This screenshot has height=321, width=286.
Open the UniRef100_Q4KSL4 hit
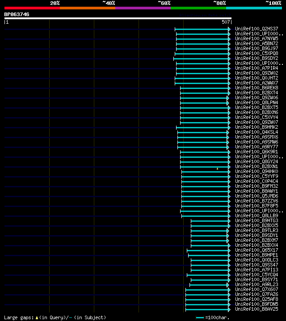[257, 132]
